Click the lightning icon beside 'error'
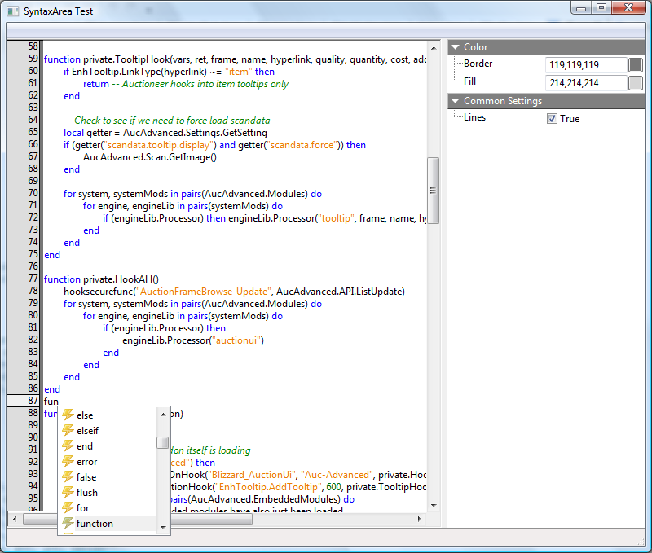 click(x=68, y=461)
